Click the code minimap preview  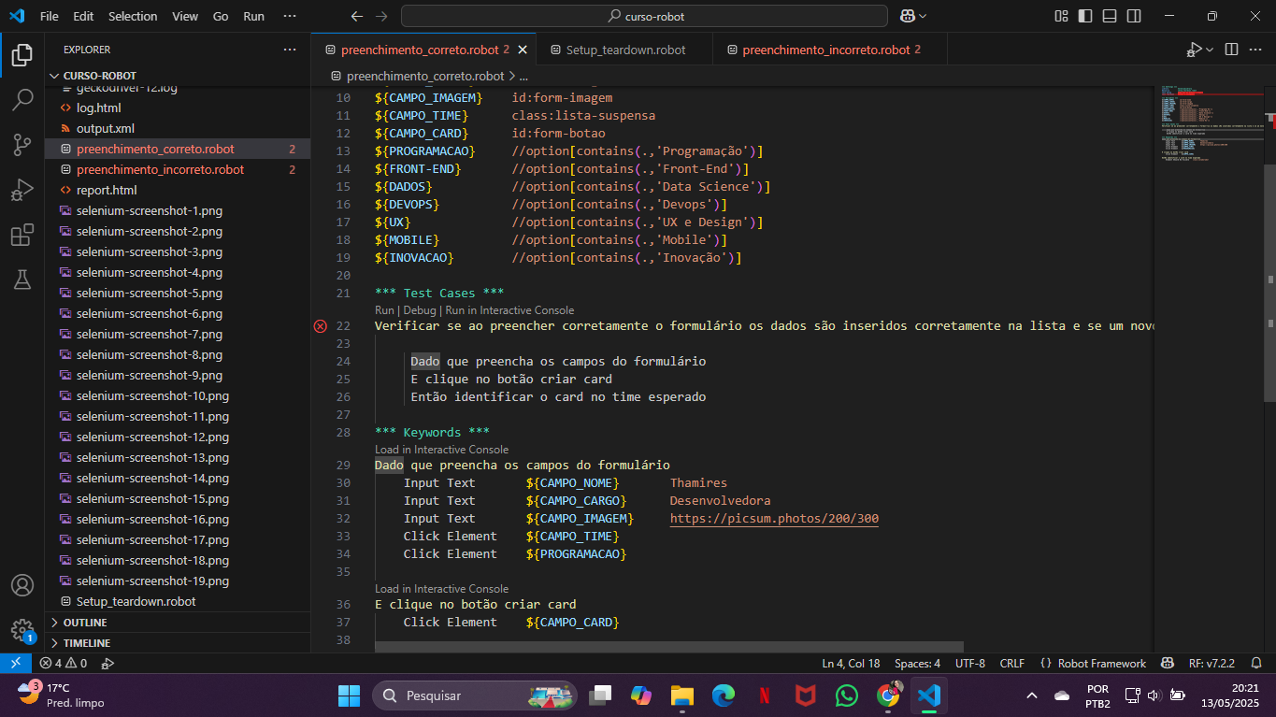pyautogui.click(x=1209, y=126)
